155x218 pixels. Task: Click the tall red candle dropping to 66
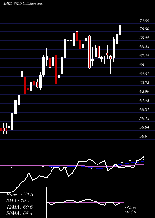point(89,52)
